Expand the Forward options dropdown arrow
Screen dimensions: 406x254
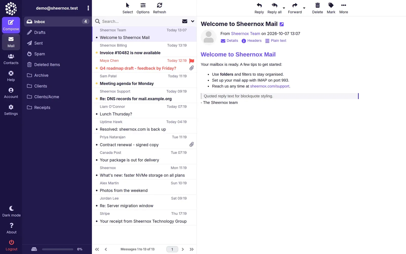pos(304,8)
